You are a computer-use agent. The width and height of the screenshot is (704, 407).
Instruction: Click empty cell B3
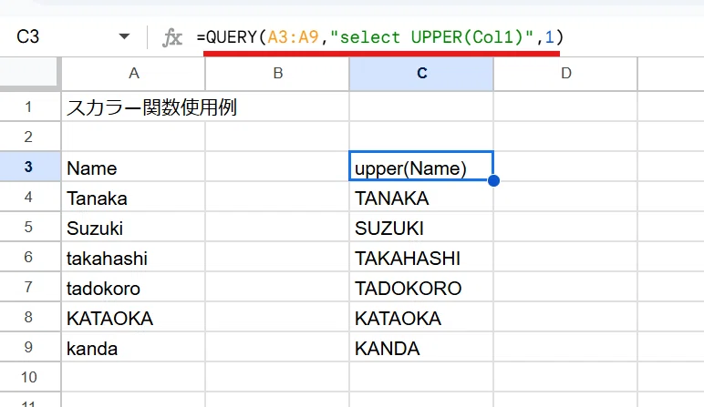point(277,167)
